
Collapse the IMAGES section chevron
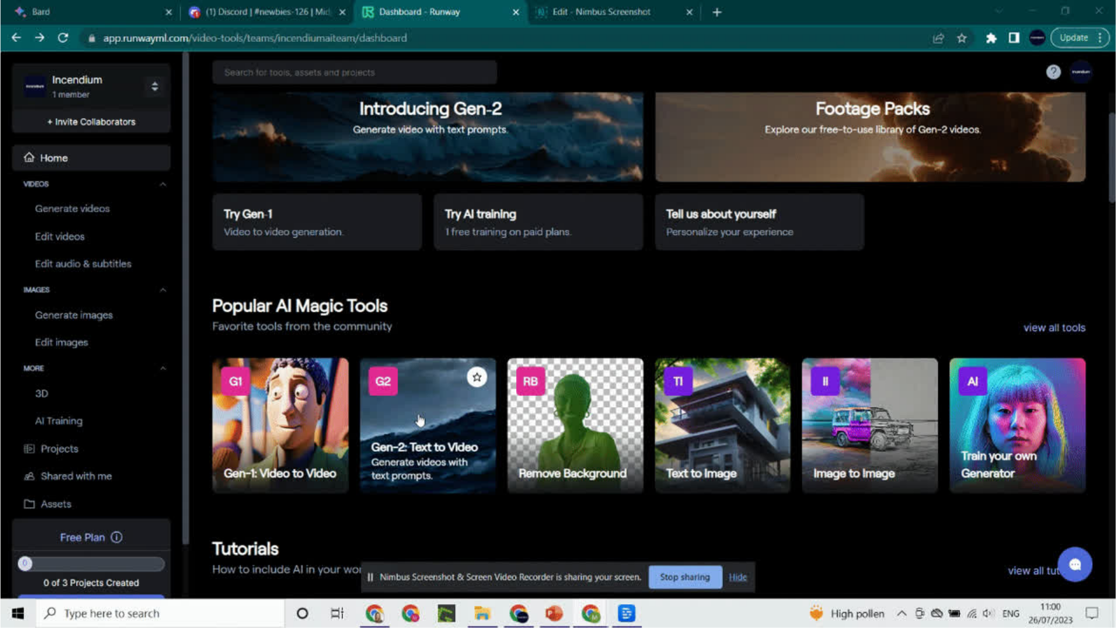163,290
